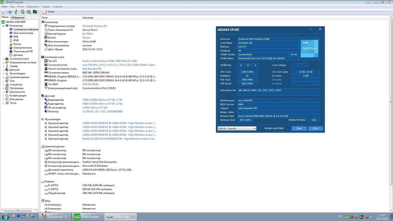Viewport: 393px width, 221px height.
Task: Open the Сервис menu
Action: coord(46,7)
